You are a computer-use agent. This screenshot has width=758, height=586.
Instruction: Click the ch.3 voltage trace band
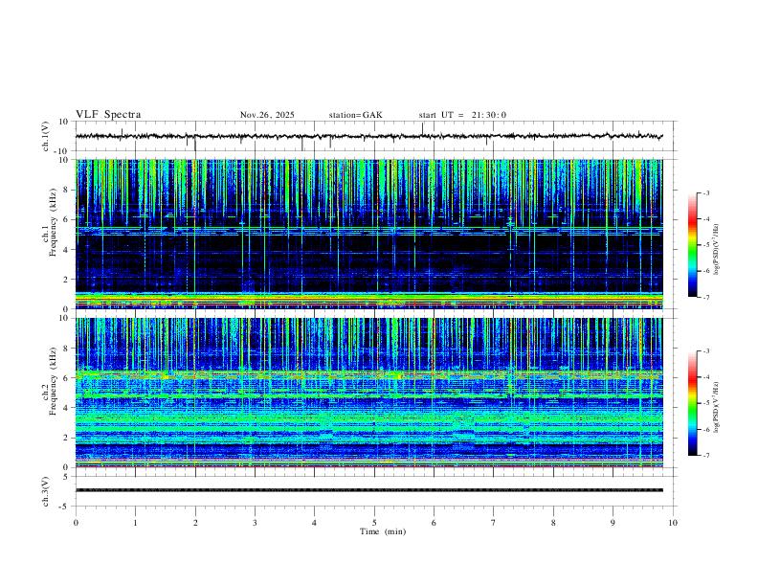368,490
